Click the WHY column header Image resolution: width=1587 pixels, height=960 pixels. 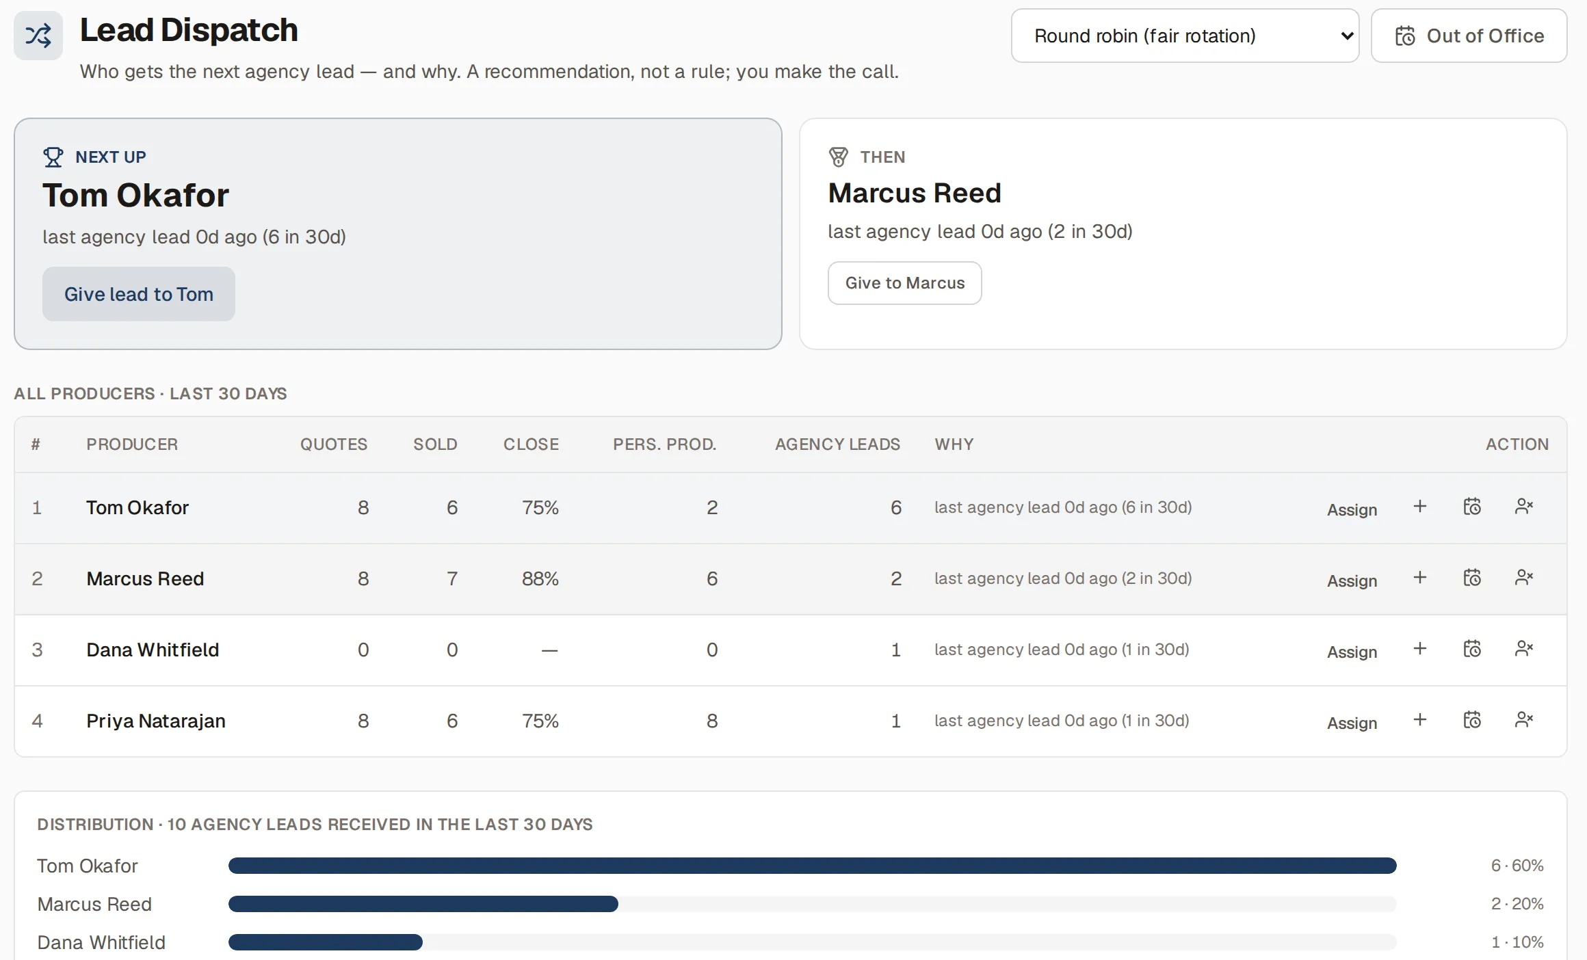pos(954,444)
